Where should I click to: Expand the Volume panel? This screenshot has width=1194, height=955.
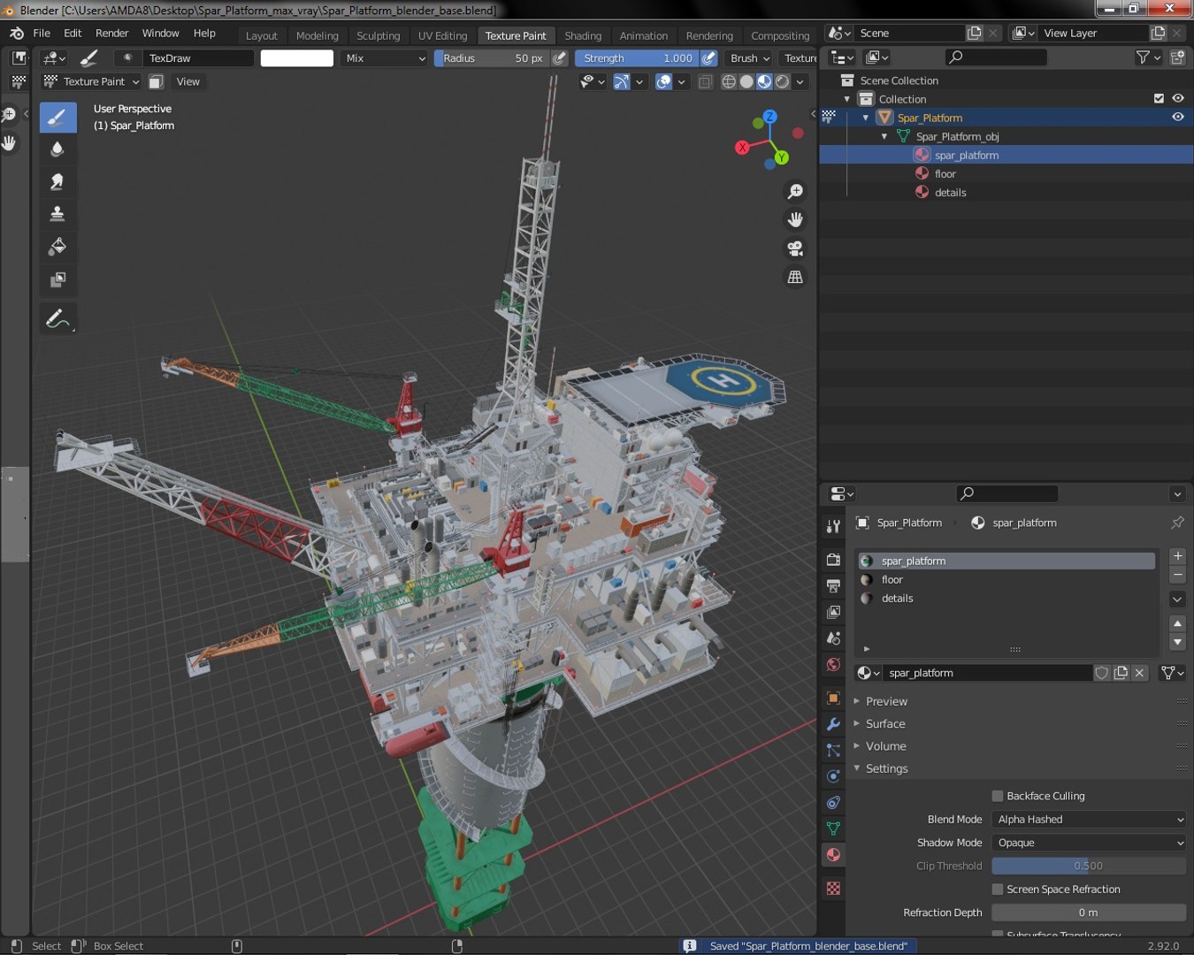(885, 746)
